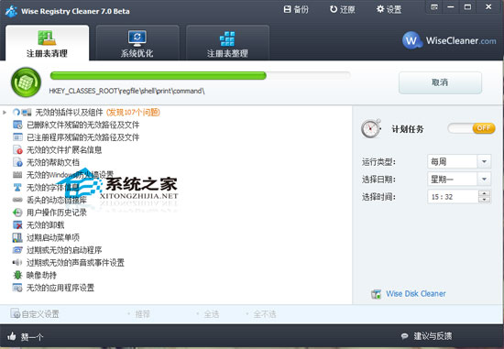Increase time with the up stepper arrow
The width and height of the screenshot is (504, 349).
[x=484, y=193]
